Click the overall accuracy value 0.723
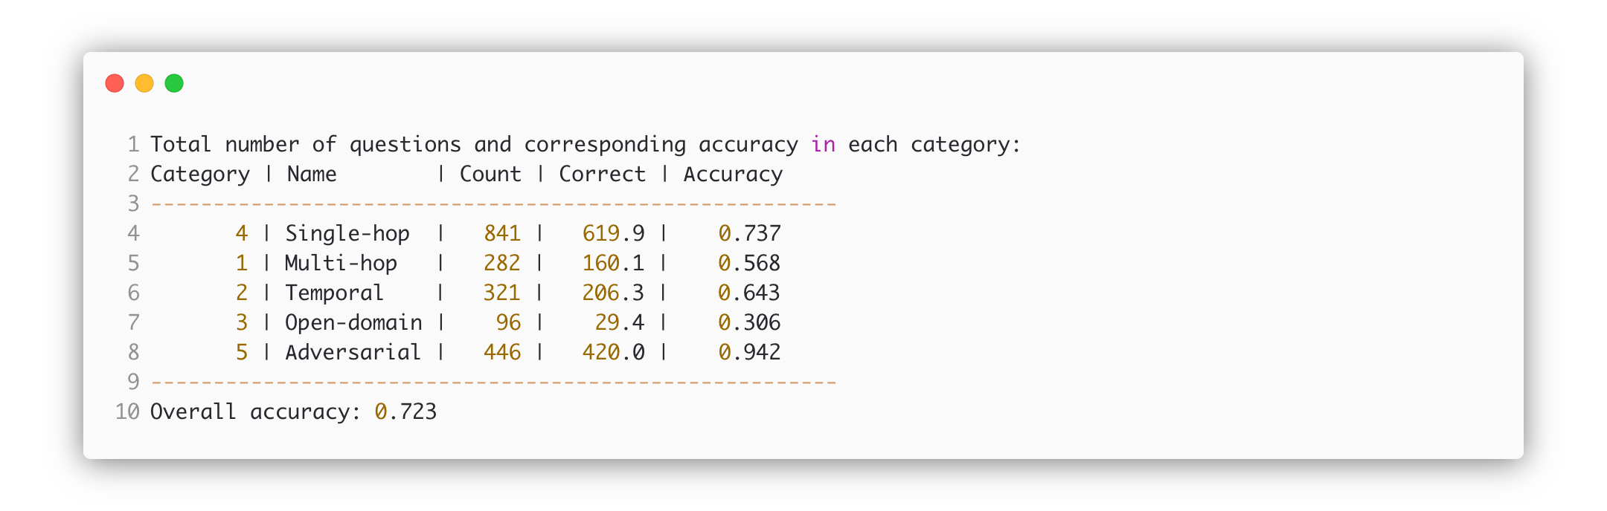The width and height of the screenshot is (1607, 511). [405, 411]
